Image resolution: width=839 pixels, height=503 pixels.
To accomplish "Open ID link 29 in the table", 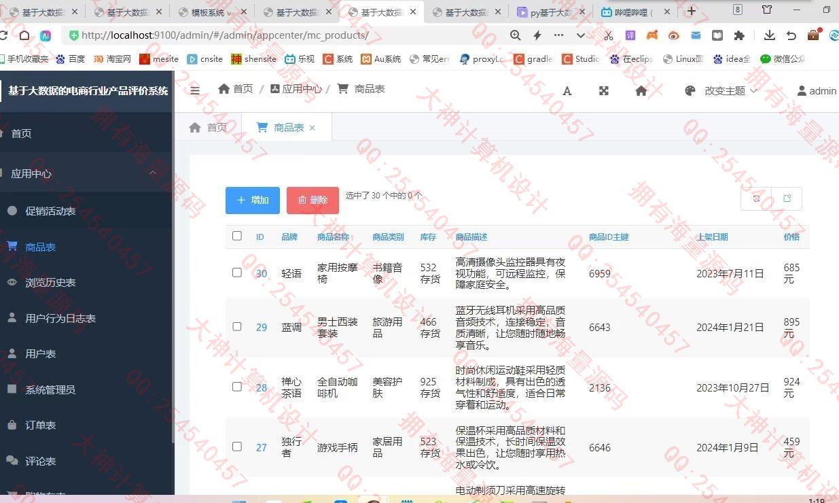I will click(262, 327).
